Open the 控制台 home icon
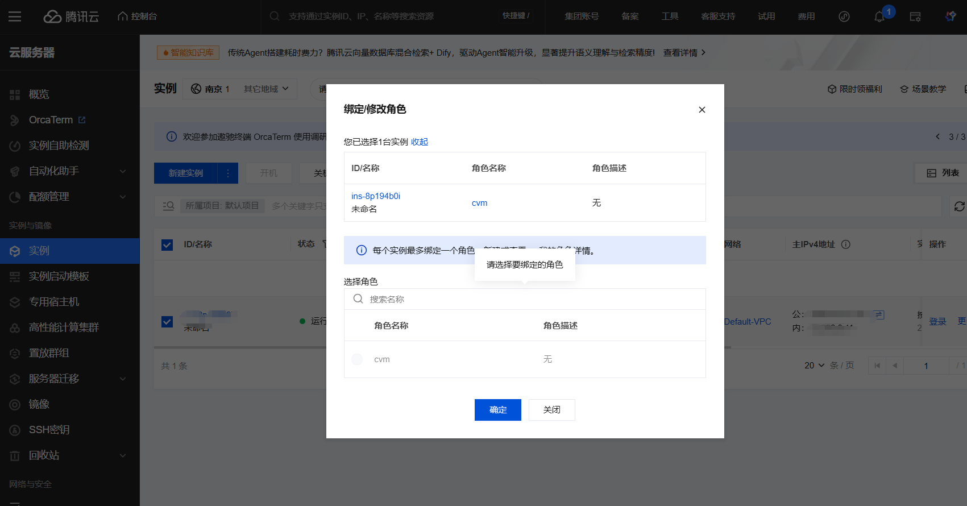Screen dimensions: 967x506 coord(137,16)
